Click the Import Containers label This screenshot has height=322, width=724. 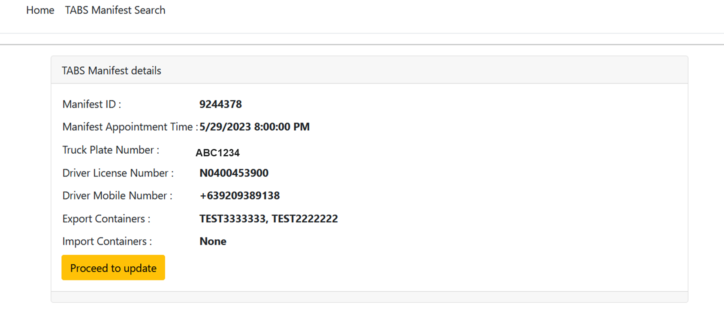[107, 241]
